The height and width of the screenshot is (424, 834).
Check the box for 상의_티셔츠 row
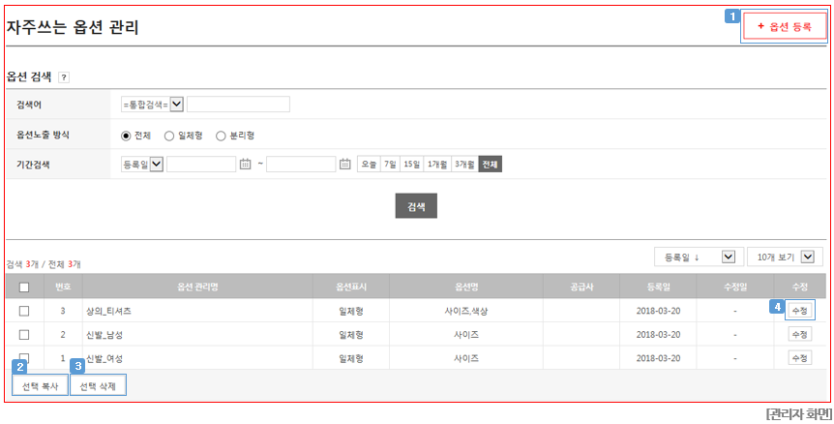(24, 311)
